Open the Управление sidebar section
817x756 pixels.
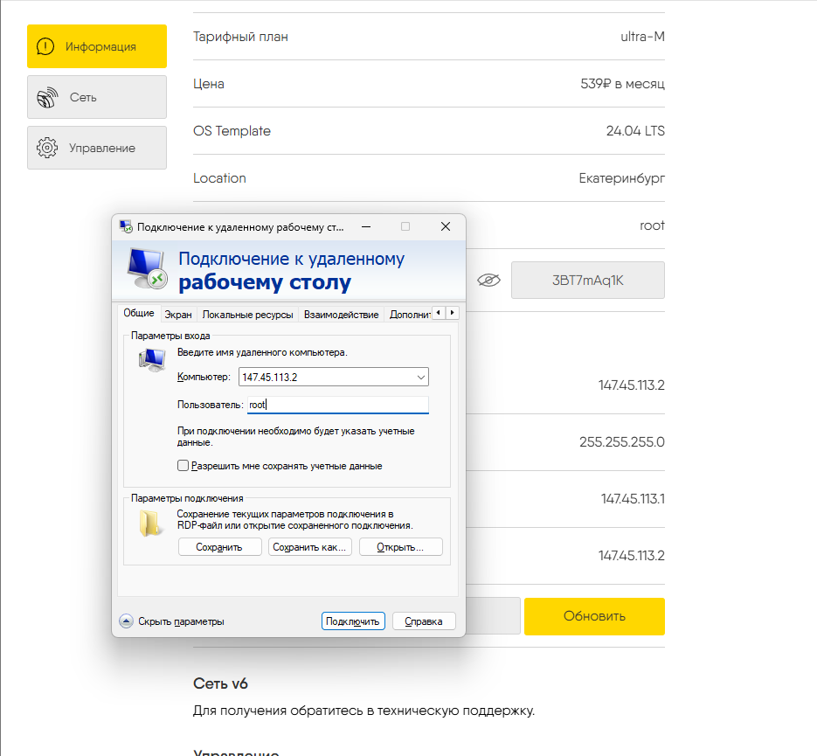coord(97,148)
